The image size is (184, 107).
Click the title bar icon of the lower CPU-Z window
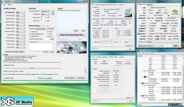tap(91, 54)
